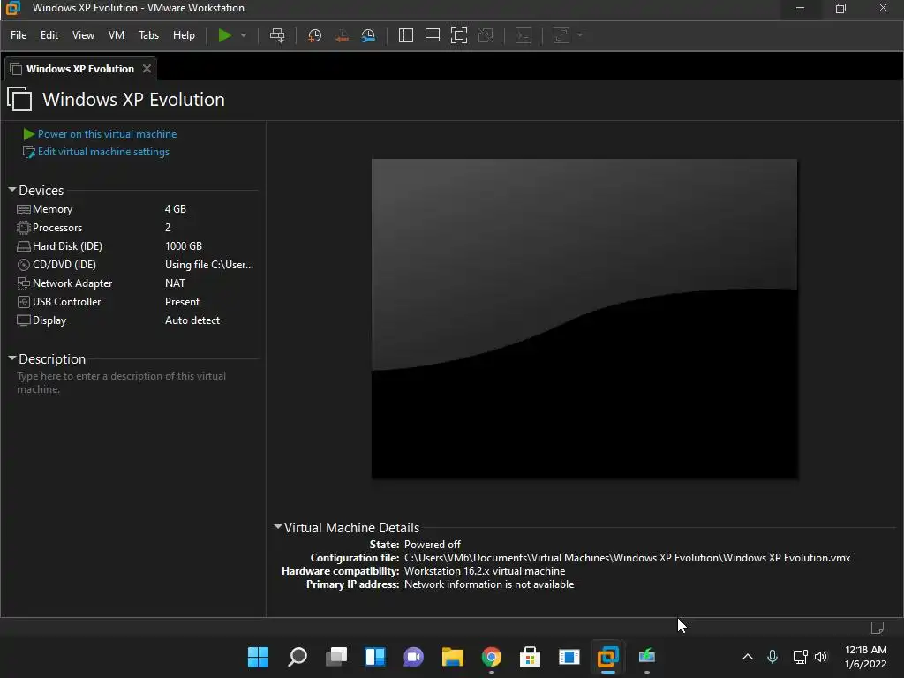Select the Windows XP Evolution tab
Viewport: 904px width, 678px height.
pos(80,69)
